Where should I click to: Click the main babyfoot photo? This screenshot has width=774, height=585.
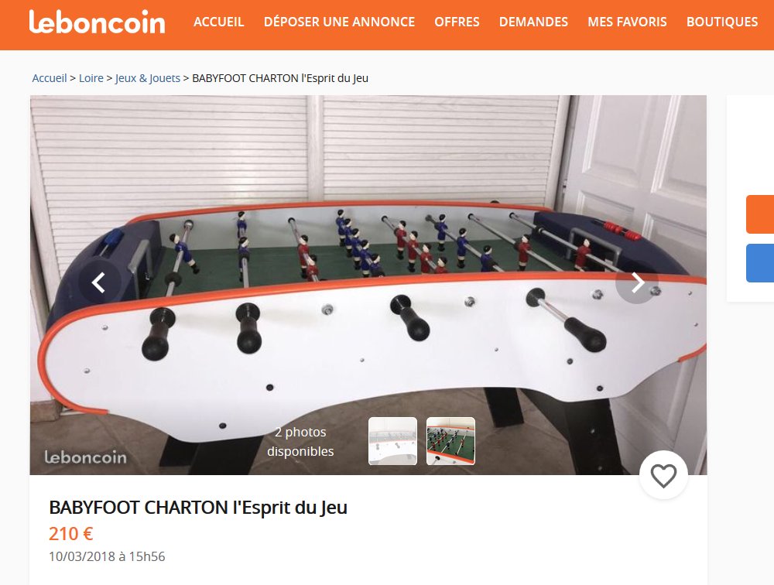368,285
